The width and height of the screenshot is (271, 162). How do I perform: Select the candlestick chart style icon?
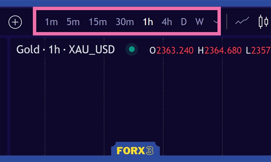tap(263, 22)
